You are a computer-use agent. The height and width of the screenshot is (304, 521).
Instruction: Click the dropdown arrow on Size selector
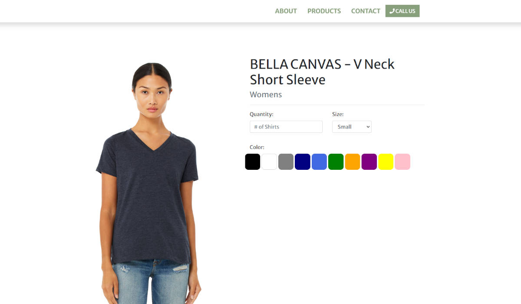[368, 127]
